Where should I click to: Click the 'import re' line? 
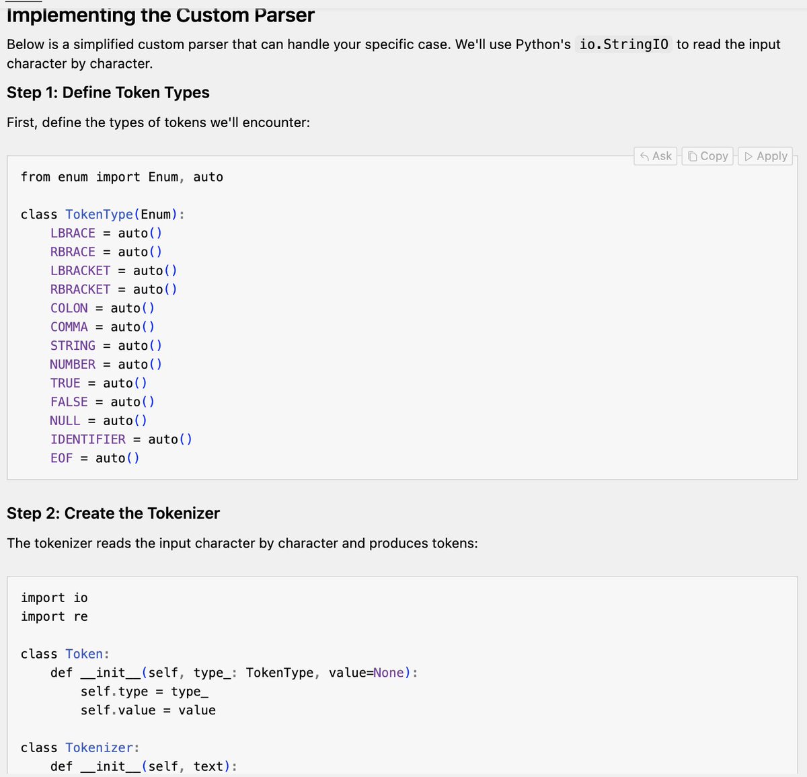pyautogui.click(x=54, y=617)
